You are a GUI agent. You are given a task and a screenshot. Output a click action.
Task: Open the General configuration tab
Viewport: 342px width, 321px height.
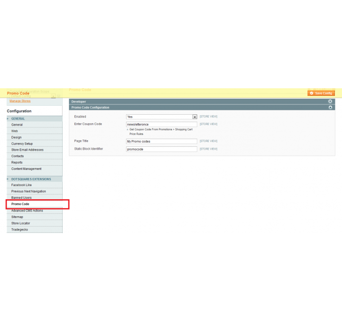pyautogui.click(x=35, y=125)
